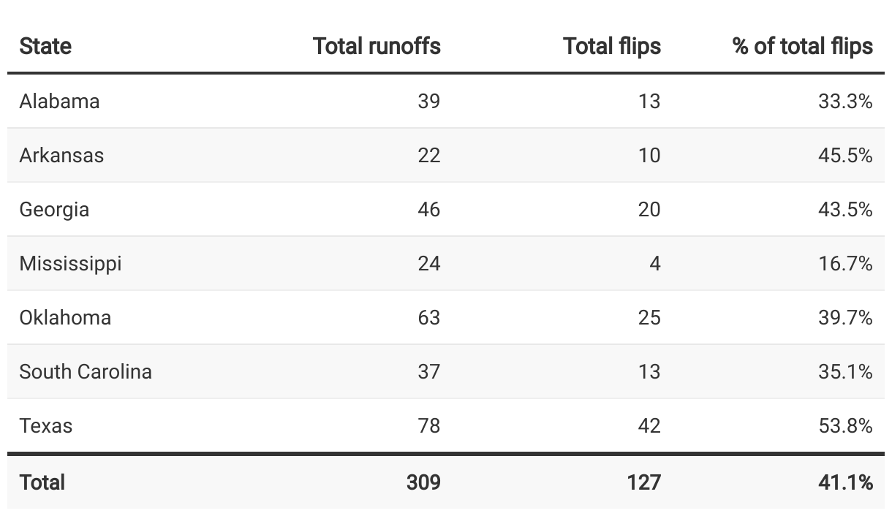Click Oklahoma total runoffs value 63
892x516 pixels.
click(429, 317)
